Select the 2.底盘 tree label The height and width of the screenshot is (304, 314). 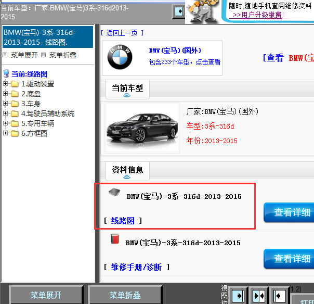pos(31,94)
